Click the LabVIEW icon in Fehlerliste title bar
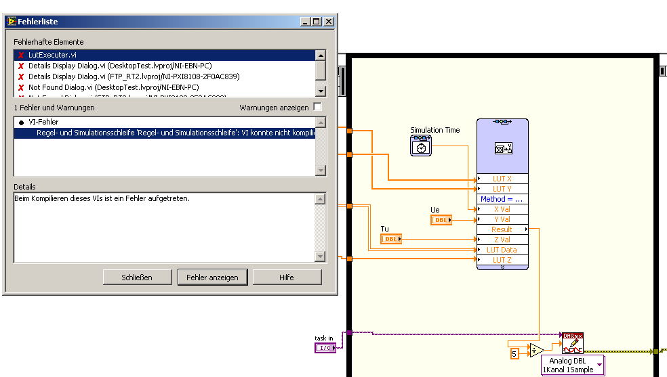Image resolution: width=667 pixels, height=377 pixels. pos(12,22)
